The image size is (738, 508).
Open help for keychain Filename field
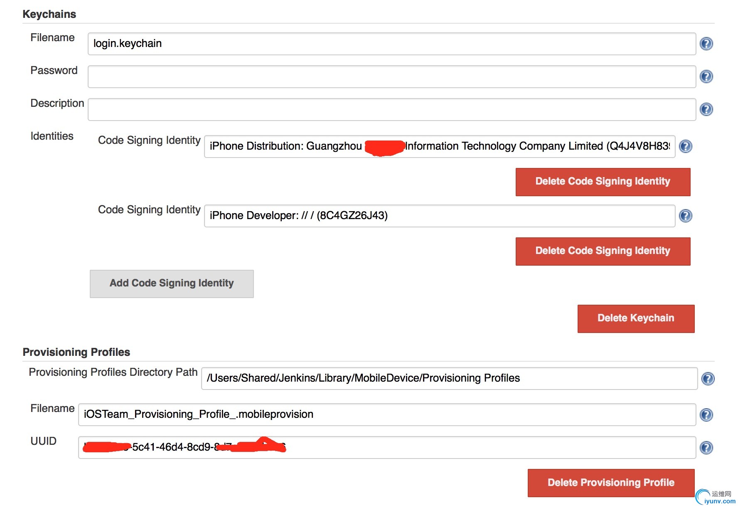point(706,44)
